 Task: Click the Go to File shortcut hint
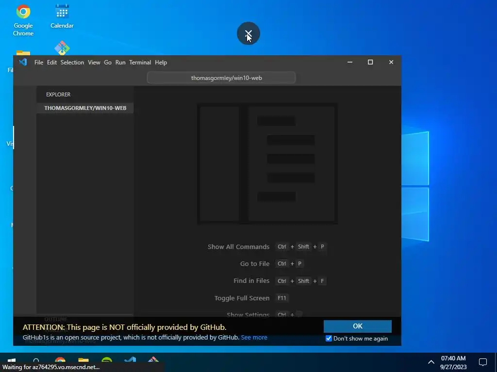pyautogui.click(x=255, y=264)
